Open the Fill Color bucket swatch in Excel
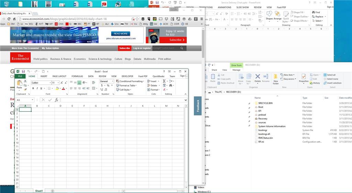This screenshot has height=193, width=352. point(57,89)
